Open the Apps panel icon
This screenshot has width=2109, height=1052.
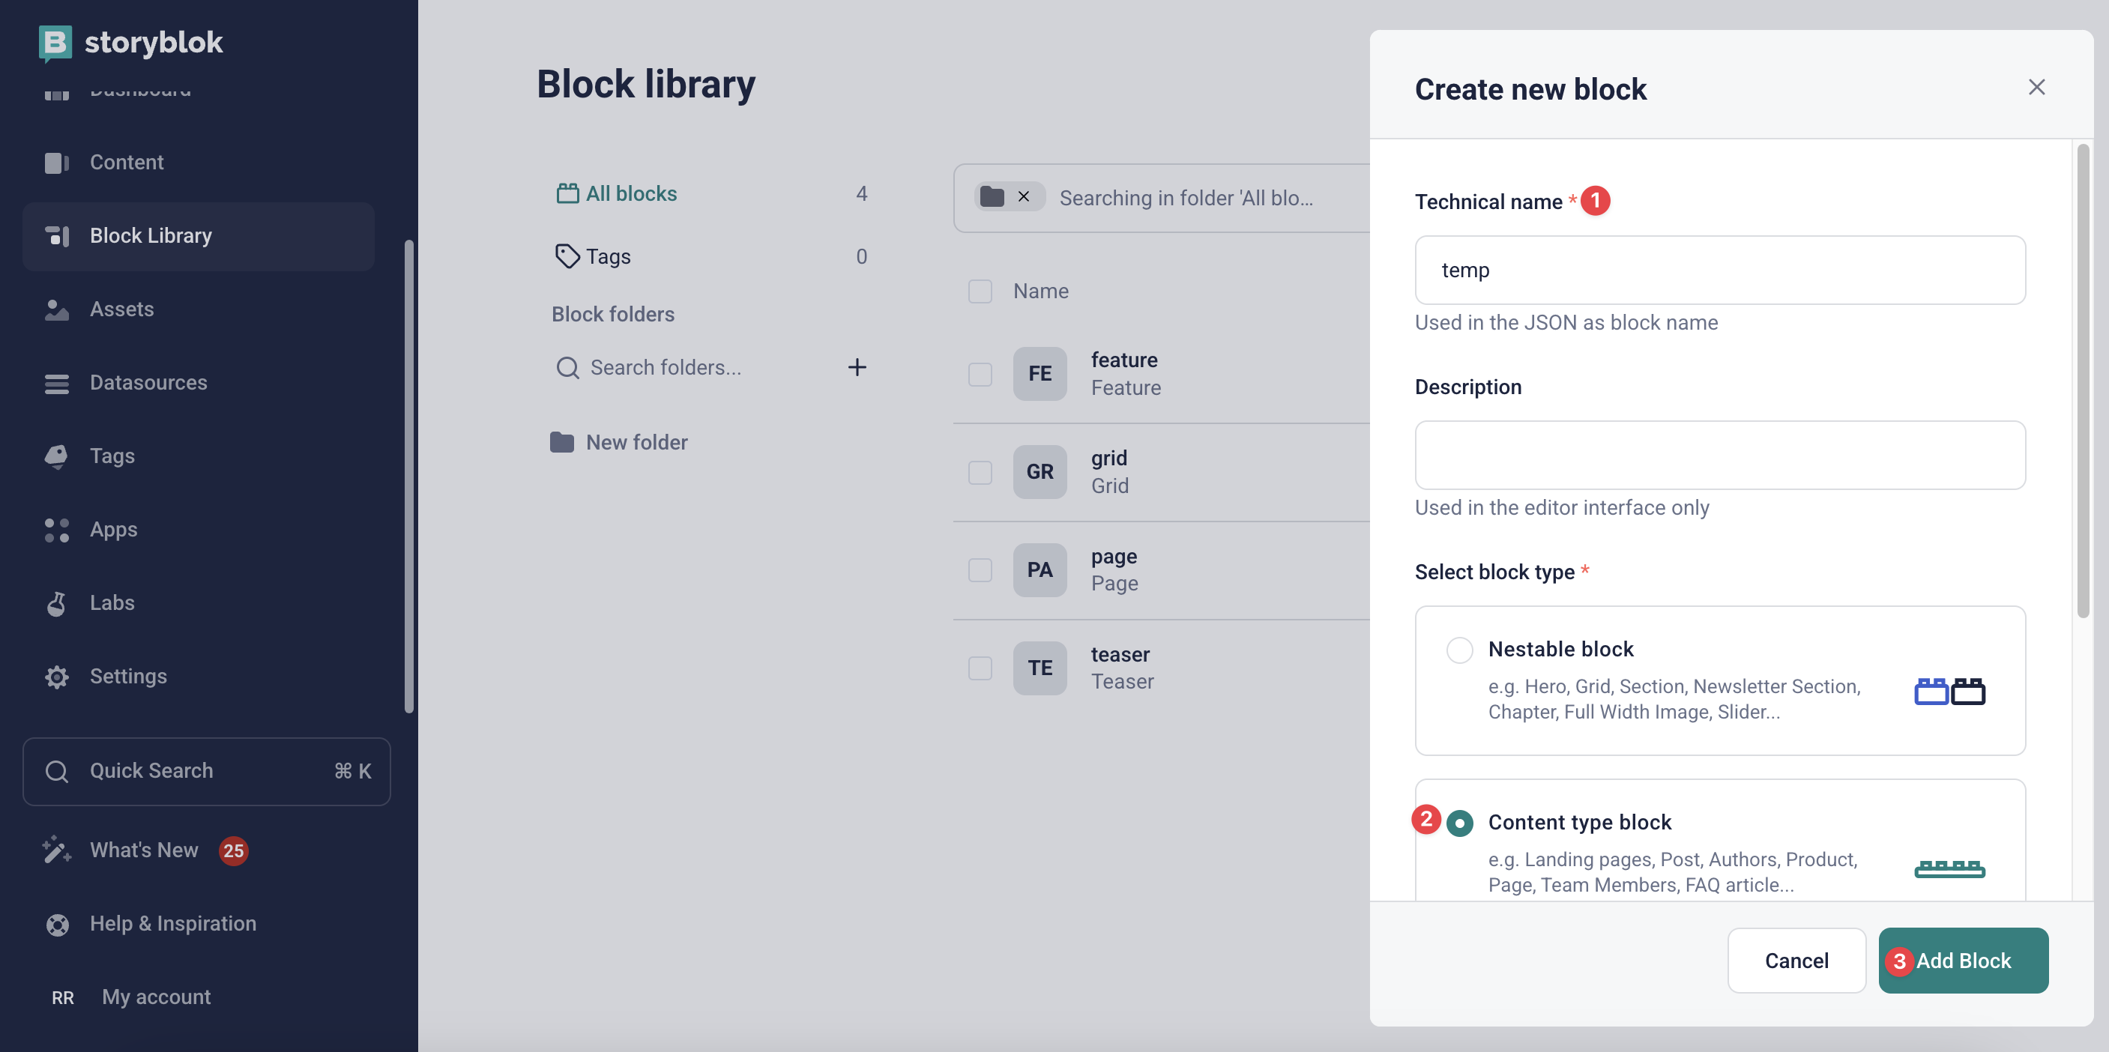[x=55, y=530]
